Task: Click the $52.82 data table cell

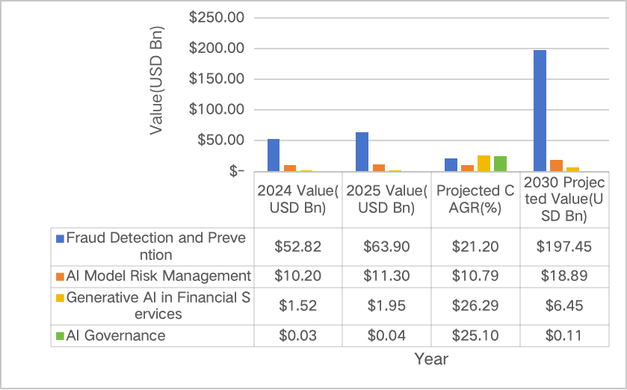Action: tap(299, 245)
